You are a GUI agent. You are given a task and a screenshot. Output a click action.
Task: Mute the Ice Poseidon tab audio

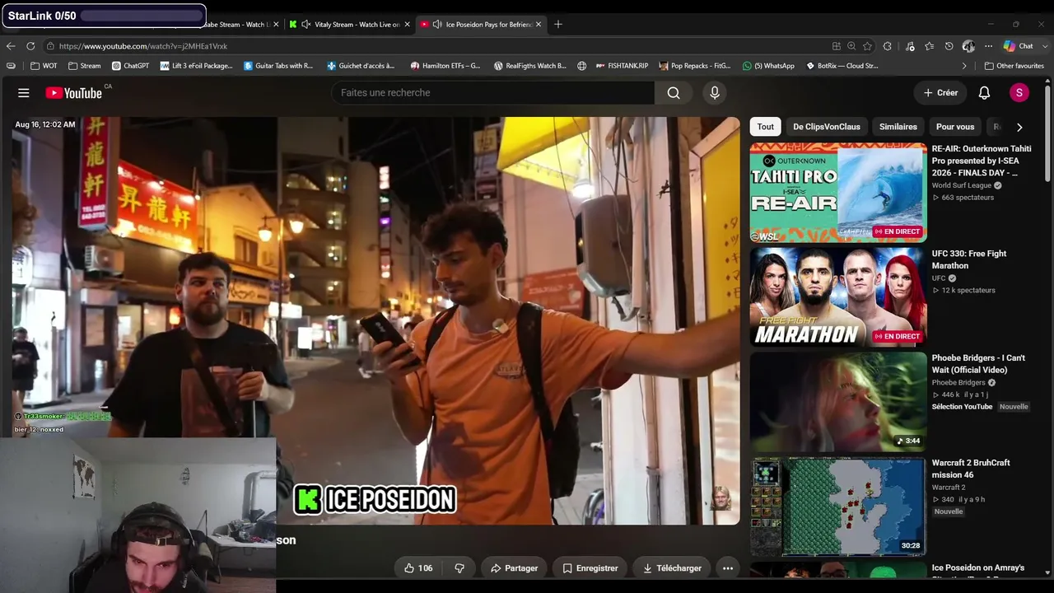click(437, 25)
